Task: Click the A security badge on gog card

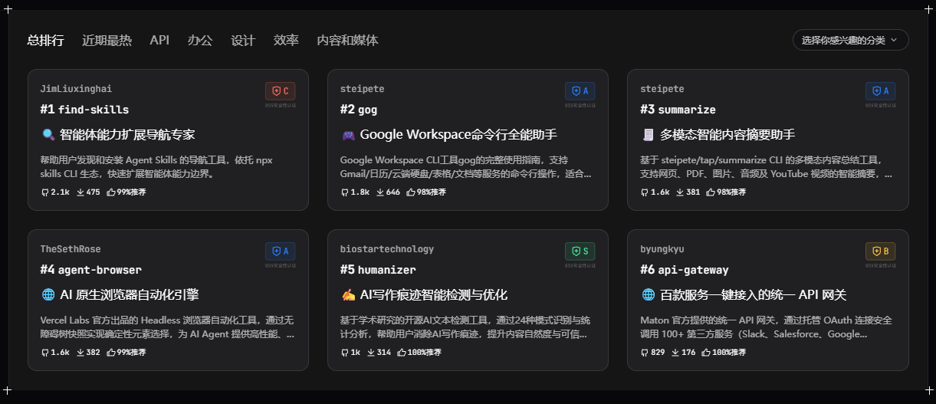Action: tap(580, 91)
